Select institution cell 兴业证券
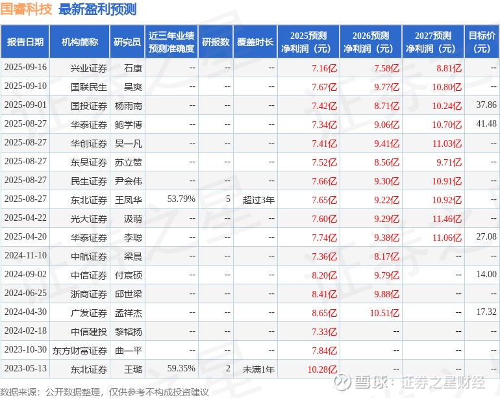 (x=89, y=68)
